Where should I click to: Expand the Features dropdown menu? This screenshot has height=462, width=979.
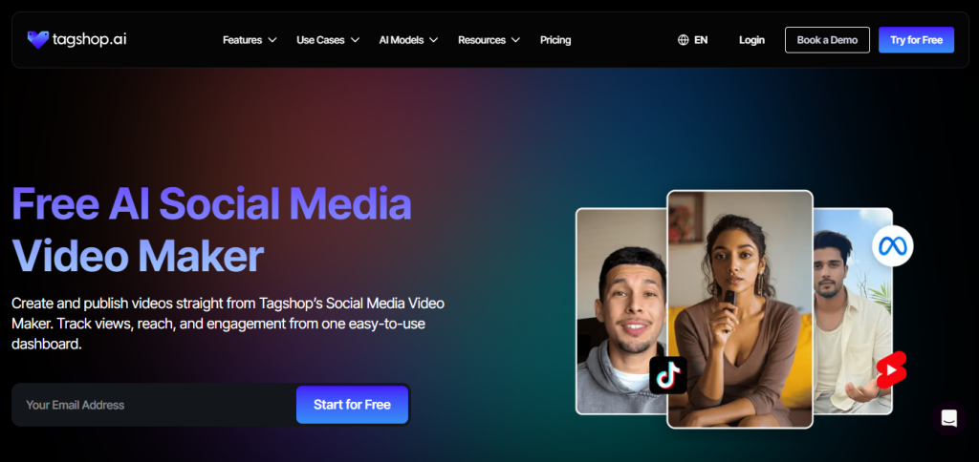(250, 40)
